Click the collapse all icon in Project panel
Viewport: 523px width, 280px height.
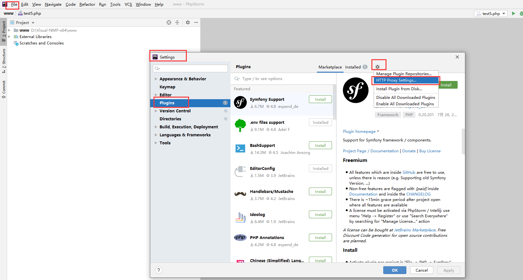[x=177, y=22]
